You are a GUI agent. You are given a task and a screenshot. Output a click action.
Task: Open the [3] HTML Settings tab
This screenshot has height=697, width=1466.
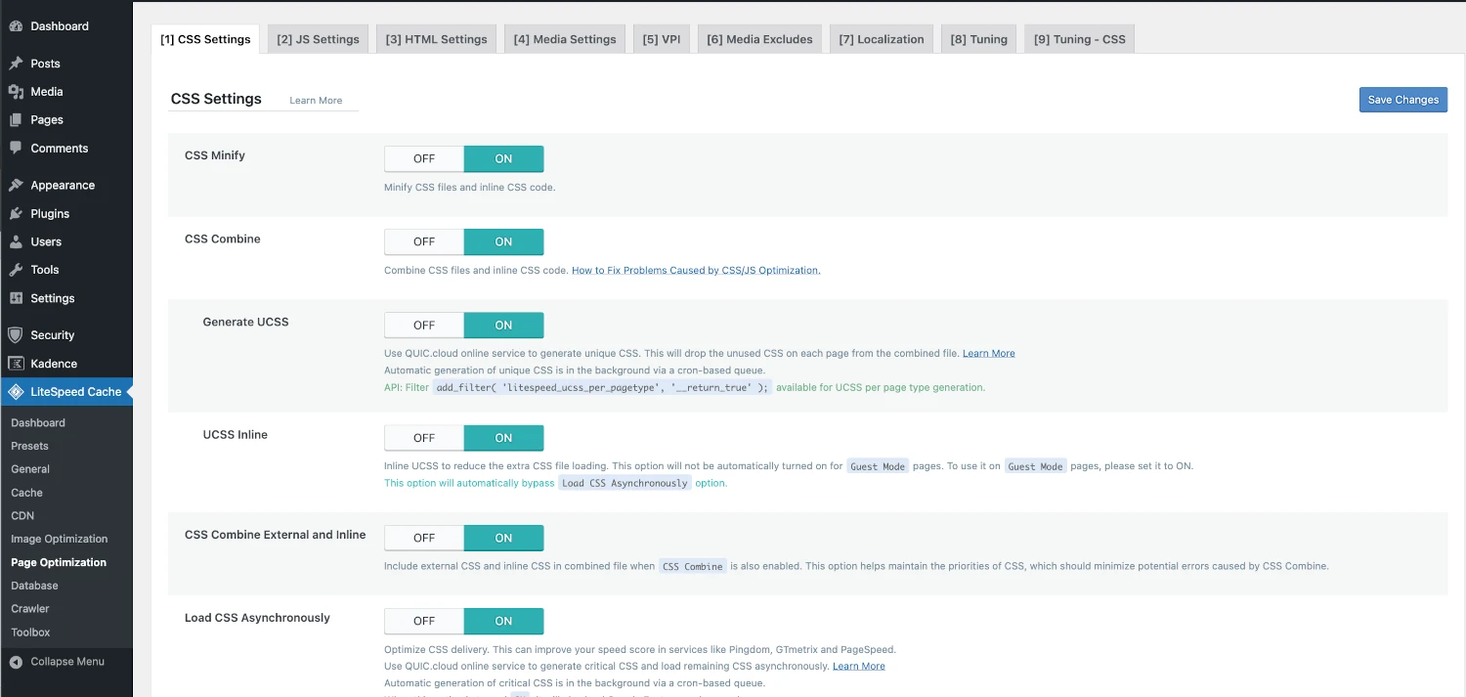pos(436,39)
